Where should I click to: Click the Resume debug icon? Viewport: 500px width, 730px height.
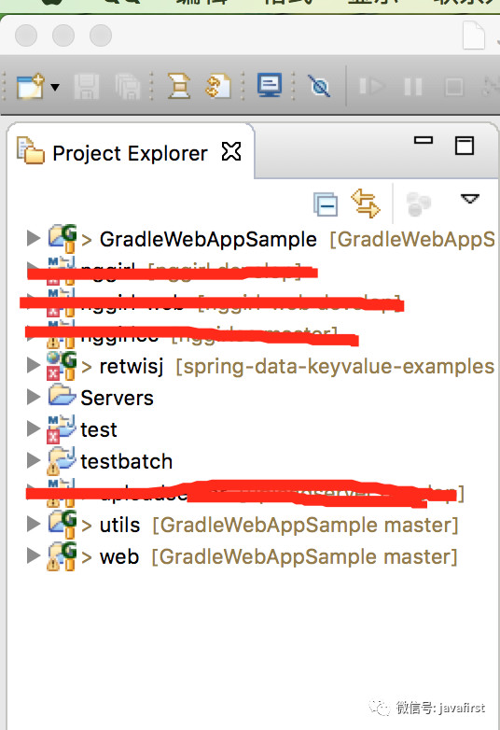click(371, 86)
